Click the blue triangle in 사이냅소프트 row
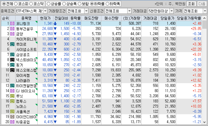This screenshot has width=208, height=126. 55,49
